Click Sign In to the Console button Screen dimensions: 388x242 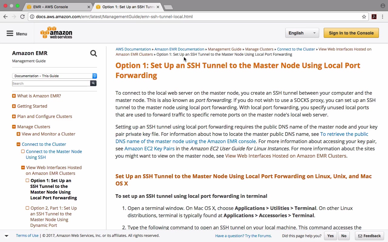point(351,33)
